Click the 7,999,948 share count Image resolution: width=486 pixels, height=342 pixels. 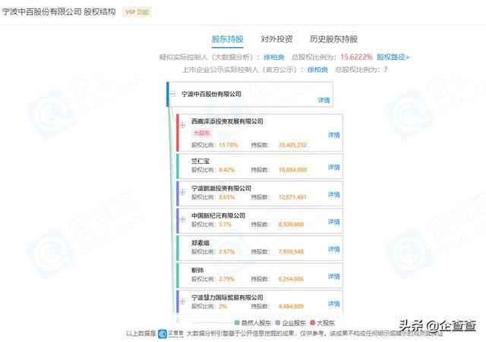(291, 252)
